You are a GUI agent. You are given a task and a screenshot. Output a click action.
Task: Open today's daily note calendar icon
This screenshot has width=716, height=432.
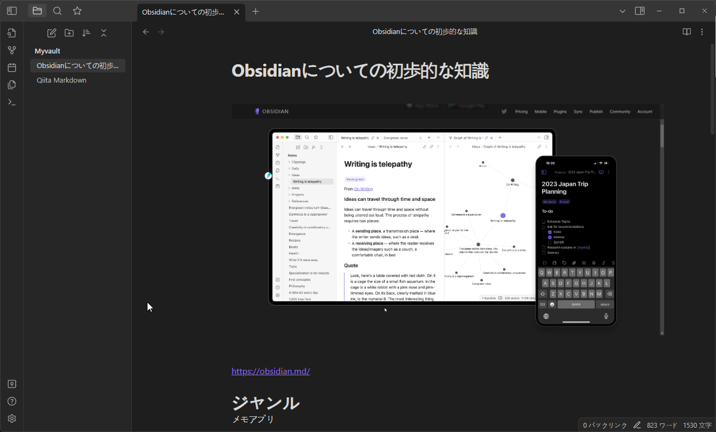click(x=12, y=67)
